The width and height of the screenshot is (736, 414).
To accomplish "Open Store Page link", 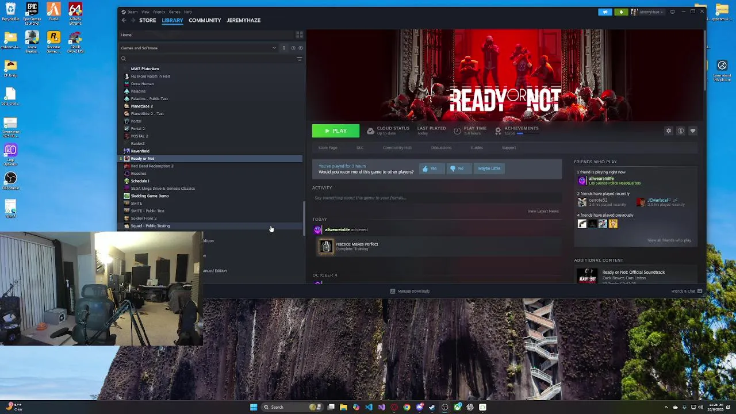I will [328, 148].
